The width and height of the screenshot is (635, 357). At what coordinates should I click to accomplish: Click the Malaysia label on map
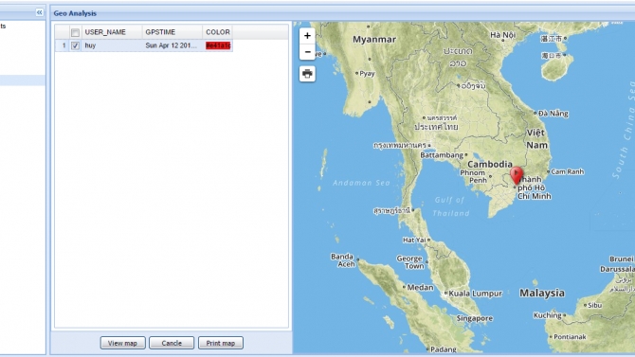click(542, 293)
